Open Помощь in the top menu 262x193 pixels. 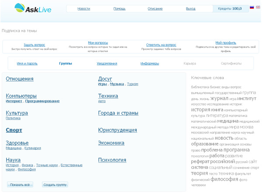point(119,9)
